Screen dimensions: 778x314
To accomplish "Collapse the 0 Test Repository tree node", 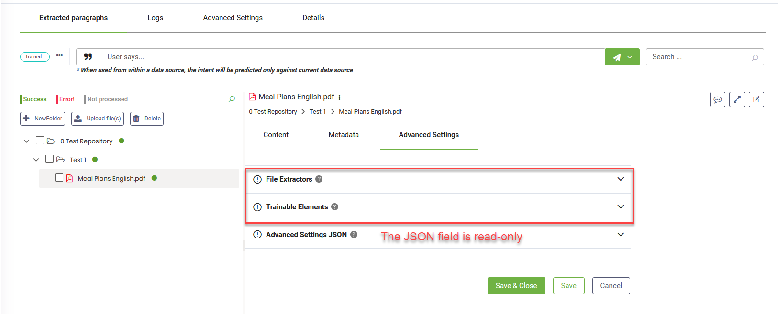I will [27, 141].
